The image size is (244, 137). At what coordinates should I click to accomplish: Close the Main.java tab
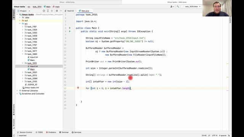[91, 11]
